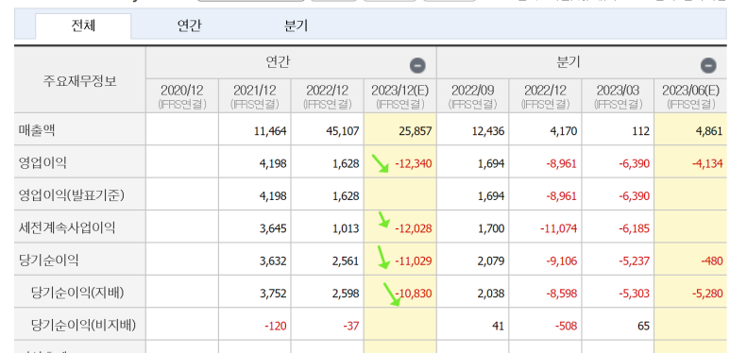Click 당기순이익 estimate value -11,029

[414, 261]
